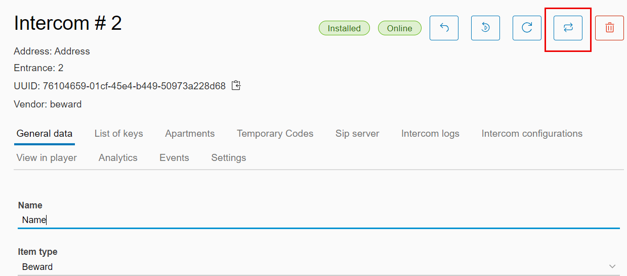Screen dimensions: 627x276
Task: Click the clockwise refresh button
Action: click(527, 28)
